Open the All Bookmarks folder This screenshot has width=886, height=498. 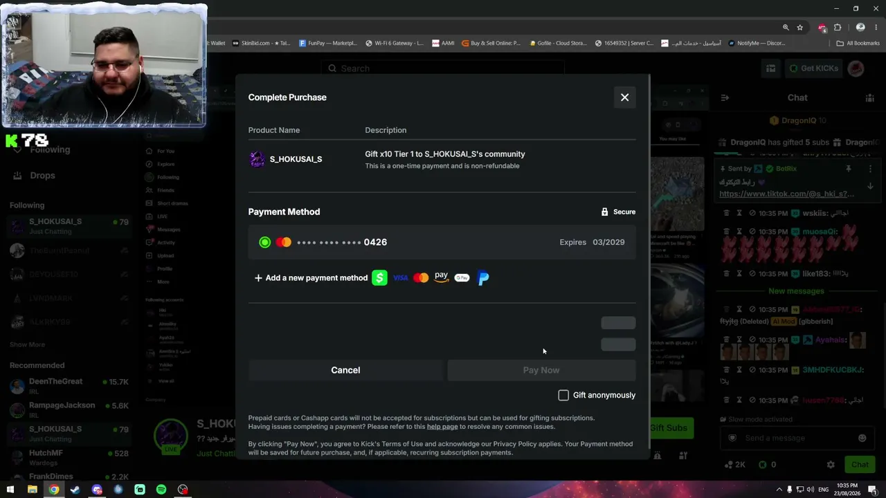858,43
